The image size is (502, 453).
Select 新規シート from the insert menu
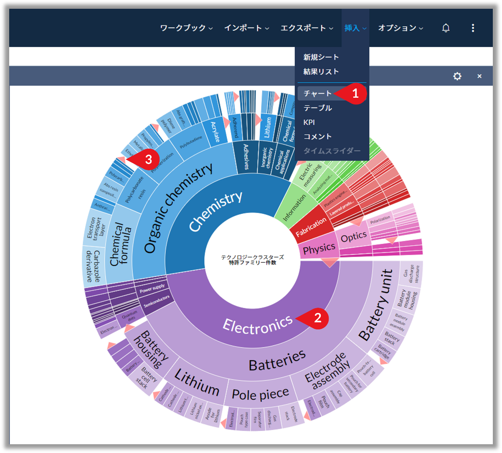pyautogui.click(x=321, y=57)
